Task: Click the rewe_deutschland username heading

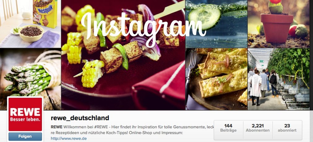Action: [80, 118]
